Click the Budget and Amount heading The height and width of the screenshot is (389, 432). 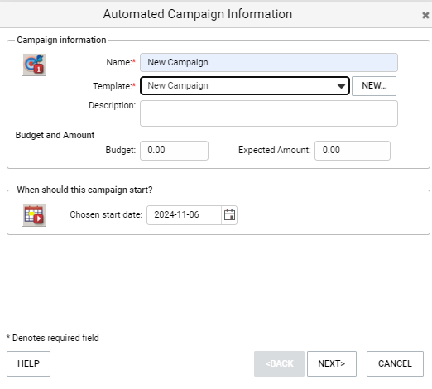click(55, 135)
